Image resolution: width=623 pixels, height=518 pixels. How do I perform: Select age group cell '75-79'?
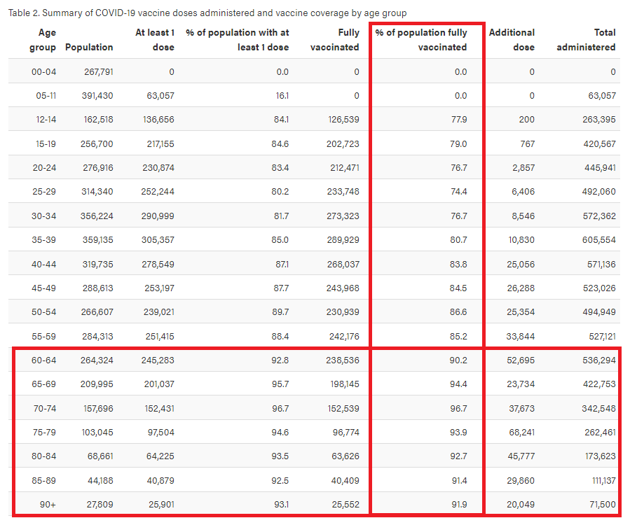[44, 433]
